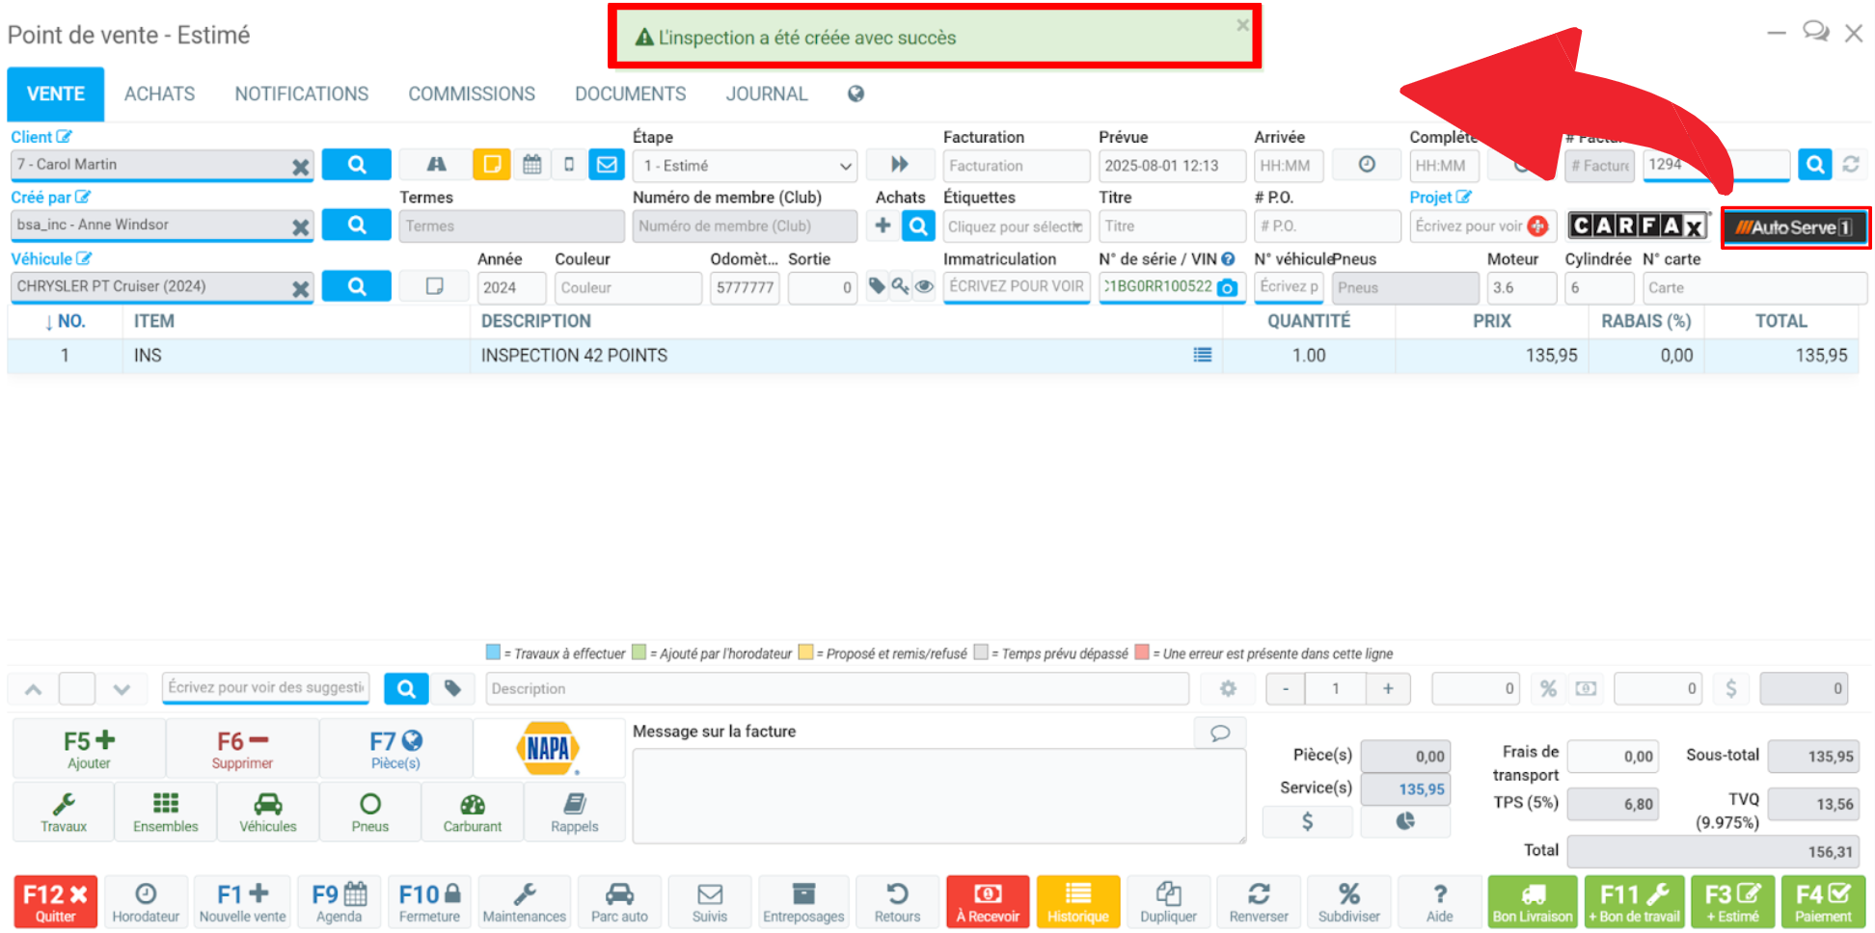Click the F12 Quitter button
Screen dimensions: 1875x933
(55, 902)
